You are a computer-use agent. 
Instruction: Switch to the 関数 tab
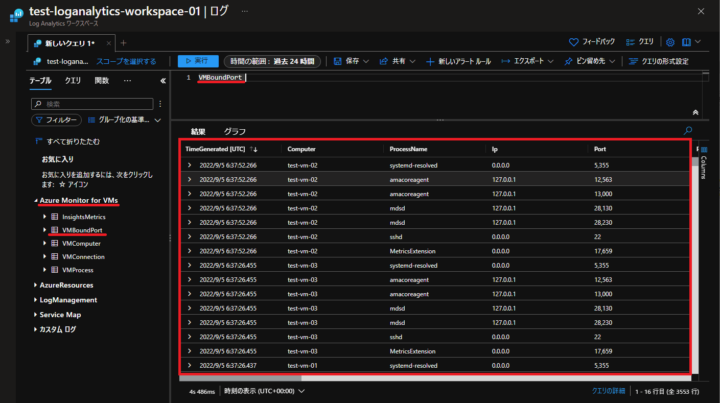tap(102, 81)
